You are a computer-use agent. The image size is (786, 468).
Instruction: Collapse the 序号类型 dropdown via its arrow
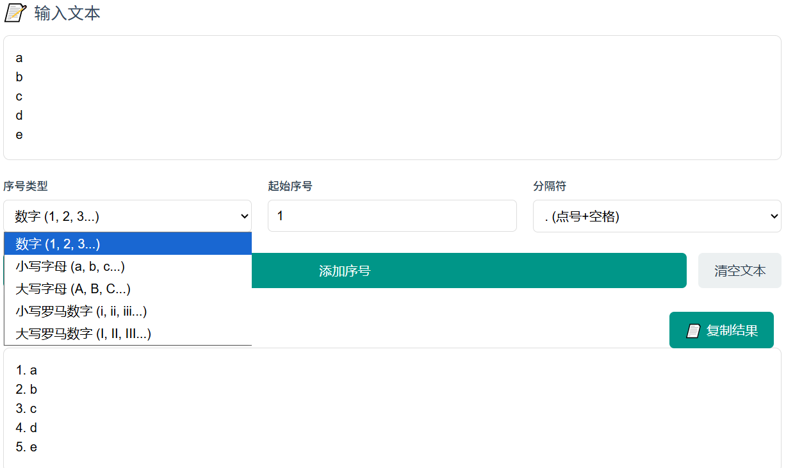243,216
